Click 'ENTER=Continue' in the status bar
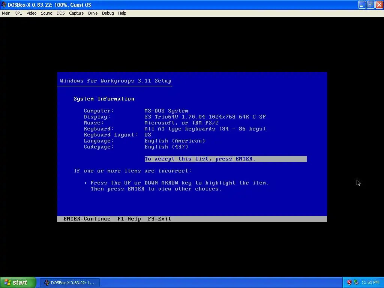The width and height of the screenshot is (384, 288). click(87, 219)
